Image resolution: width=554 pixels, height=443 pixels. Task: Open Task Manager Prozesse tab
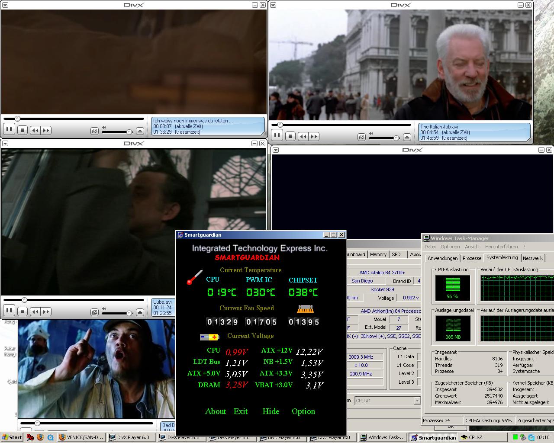coord(472,258)
